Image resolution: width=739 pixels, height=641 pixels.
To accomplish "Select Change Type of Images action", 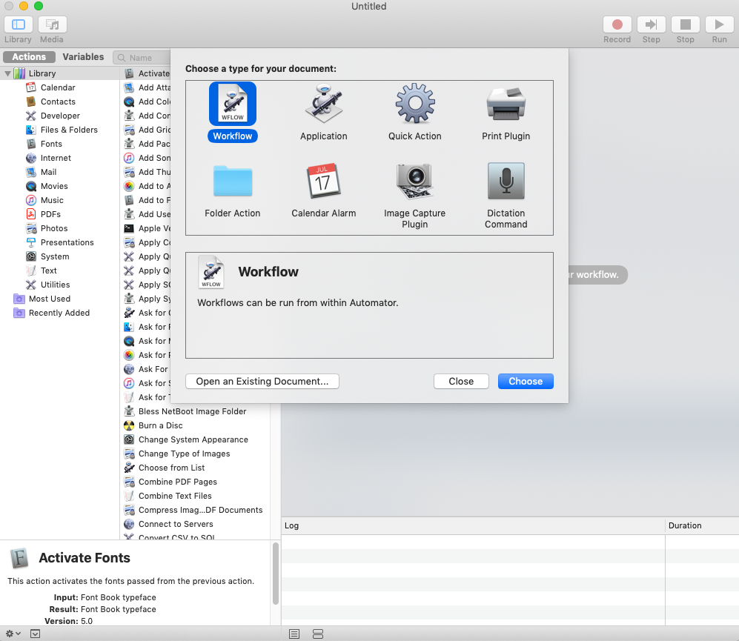I will tap(184, 454).
